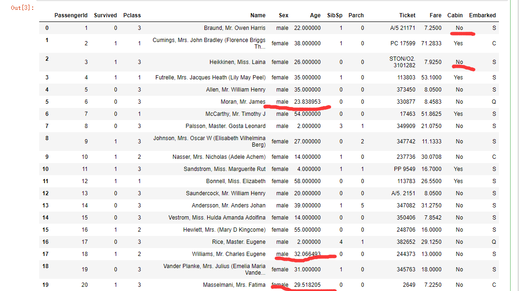This screenshot has width=519, height=291.
Task: Click fare value 7.9250
Action: coord(433,62)
